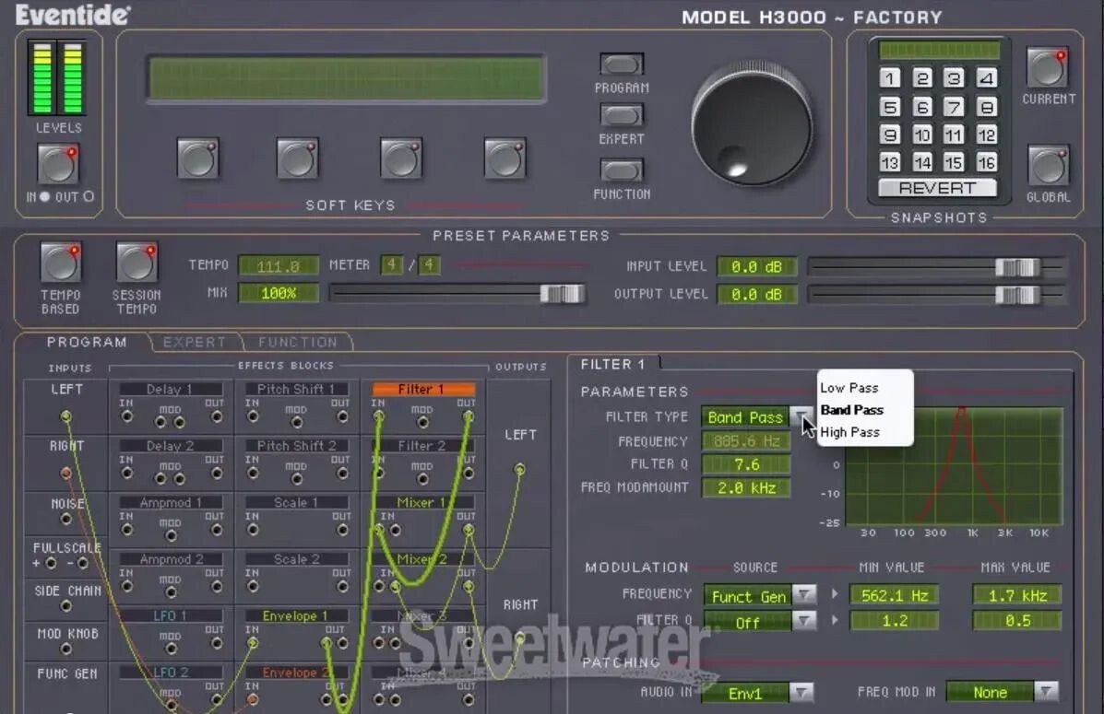Open the Frequency modulation source dropdown
The image size is (1104, 714).
point(804,595)
